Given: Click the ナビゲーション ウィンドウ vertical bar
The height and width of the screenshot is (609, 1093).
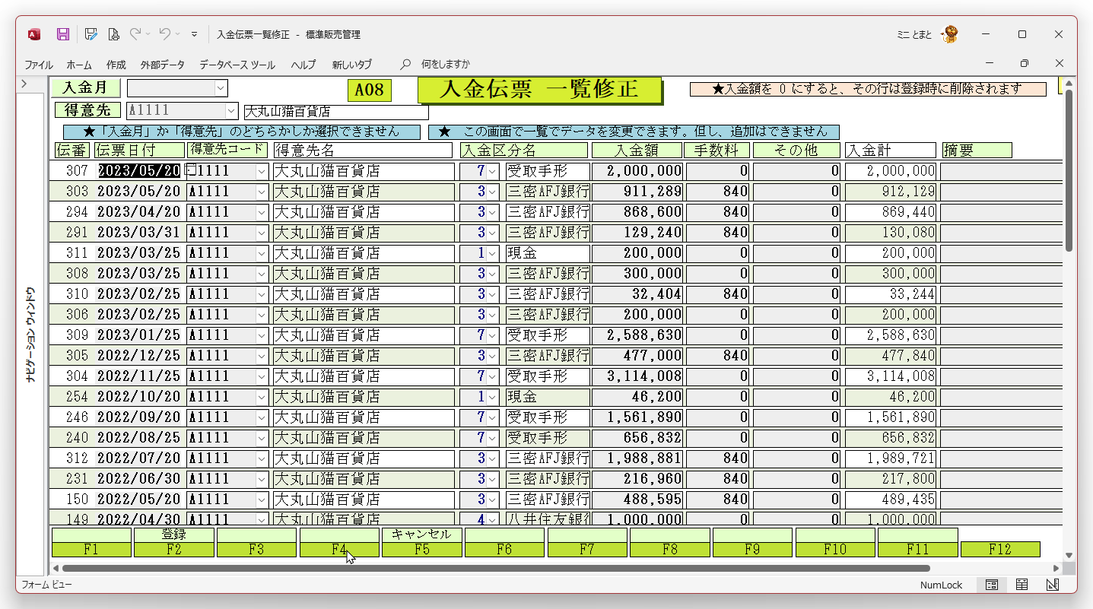Looking at the screenshot, I should tap(31, 335).
